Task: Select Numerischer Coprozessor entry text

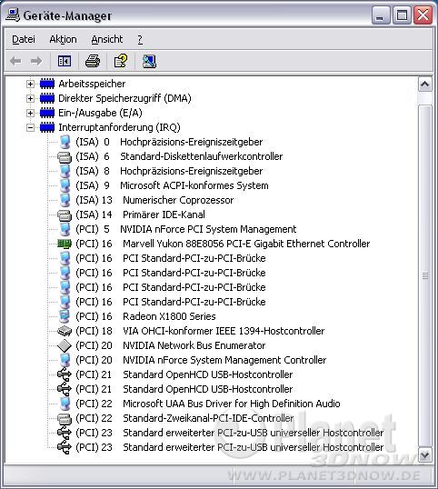Action: [x=178, y=200]
